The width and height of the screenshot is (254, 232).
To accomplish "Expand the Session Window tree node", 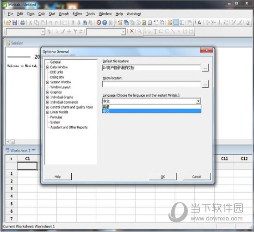I will (x=48, y=82).
